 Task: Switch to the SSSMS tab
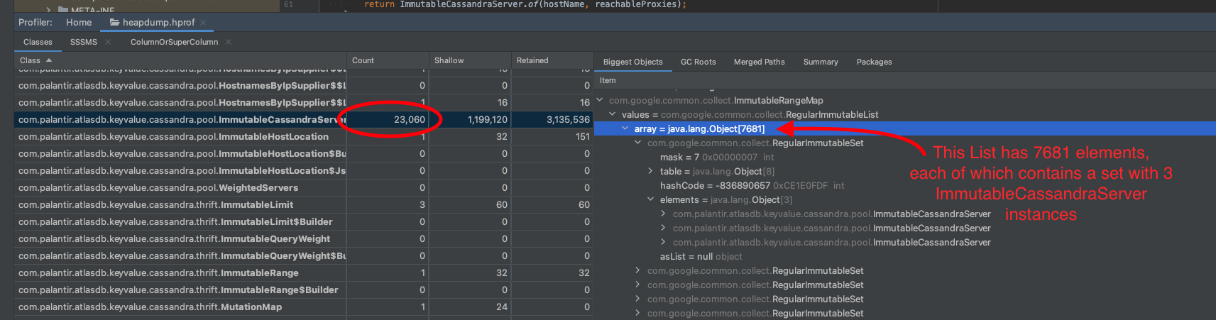click(84, 42)
